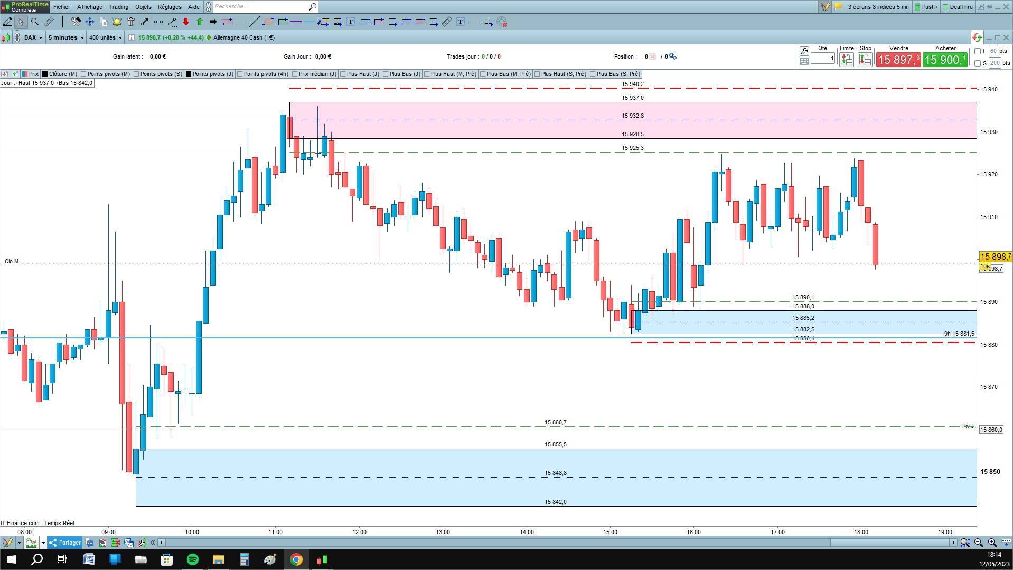Viewport: 1013px width, 570px height.
Task: Expand the 5 minutes timeframe dropdown
Action: (x=66, y=37)
